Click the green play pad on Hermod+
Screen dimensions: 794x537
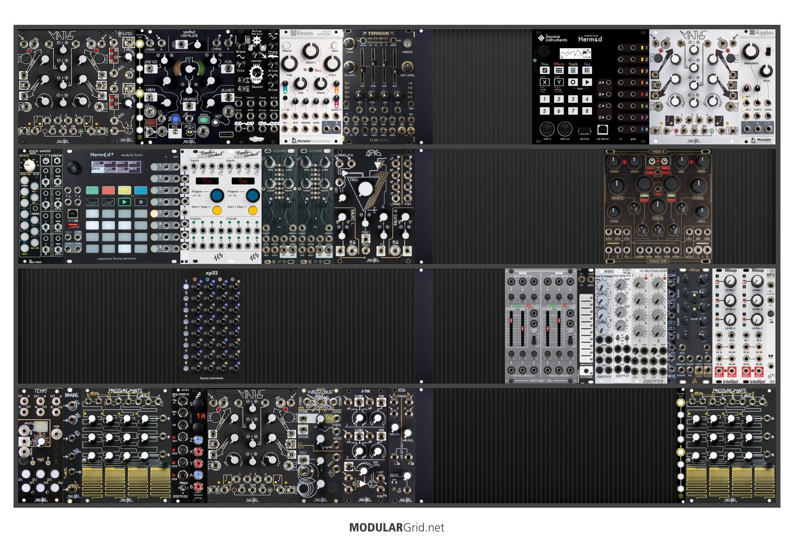point(124,202)
